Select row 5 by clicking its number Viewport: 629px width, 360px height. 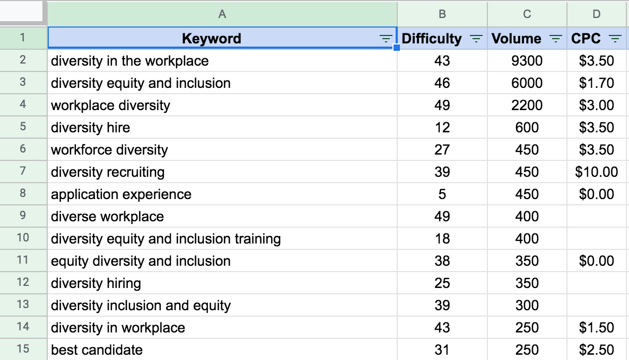tap(24, 127)
